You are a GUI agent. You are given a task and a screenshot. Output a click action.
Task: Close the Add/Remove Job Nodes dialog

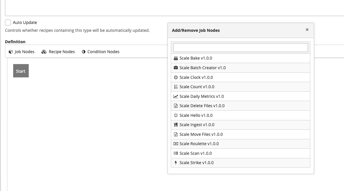307,29
